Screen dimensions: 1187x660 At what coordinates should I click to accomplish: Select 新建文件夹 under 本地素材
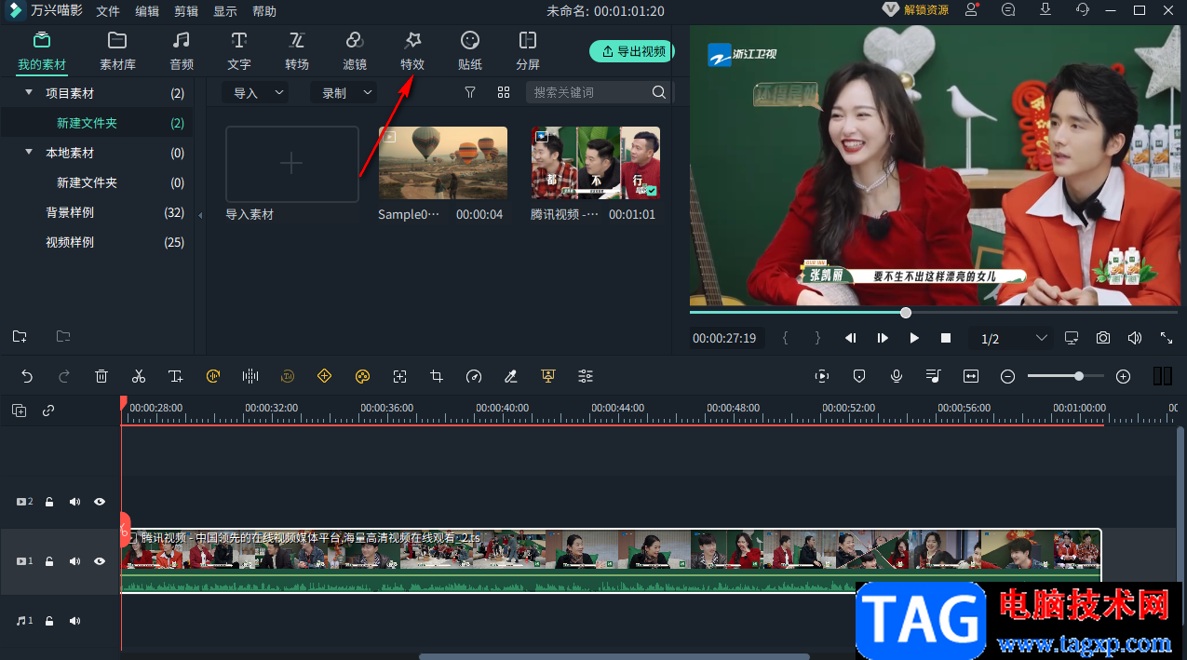[97, 182]
